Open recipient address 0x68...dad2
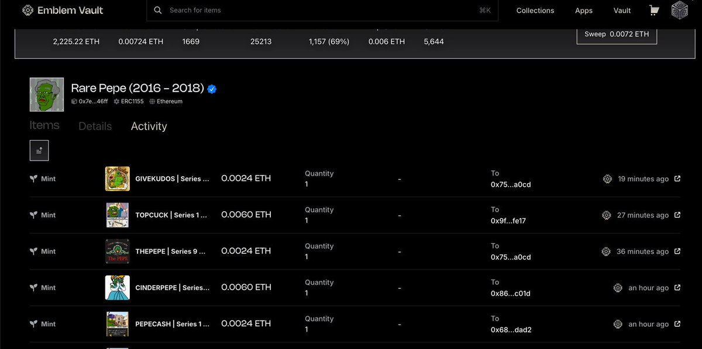702x349 pixels. tap(511, 330)
